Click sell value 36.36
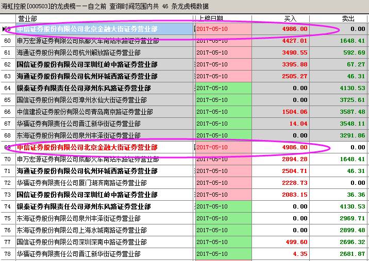The image size is (369, 261). pyautogui.click(x=356, y=195)
